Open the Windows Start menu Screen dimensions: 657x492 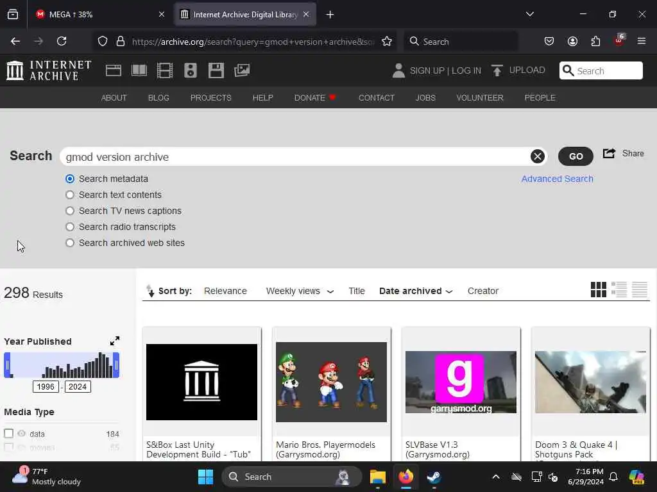[x=205, y=477]
